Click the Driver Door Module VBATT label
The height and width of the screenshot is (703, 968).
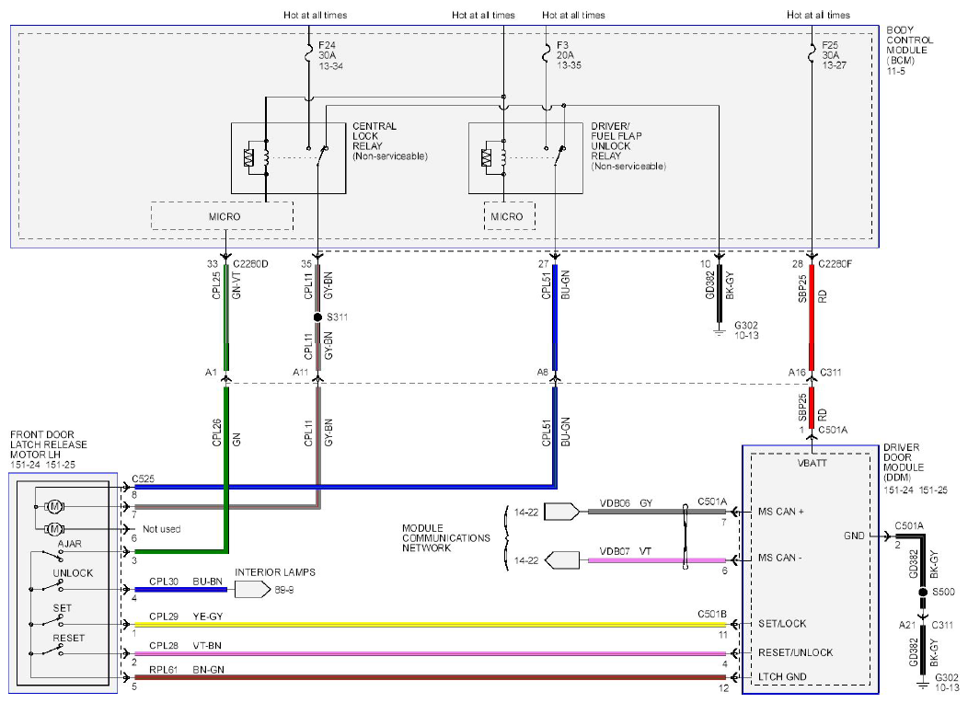812,463
